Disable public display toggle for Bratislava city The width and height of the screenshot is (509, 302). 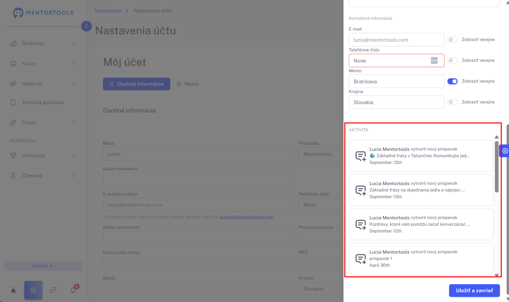(x=452, y=81)
